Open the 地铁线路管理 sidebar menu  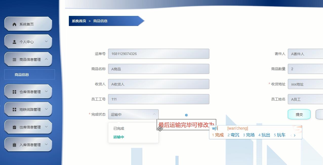(x=28, y=109)
